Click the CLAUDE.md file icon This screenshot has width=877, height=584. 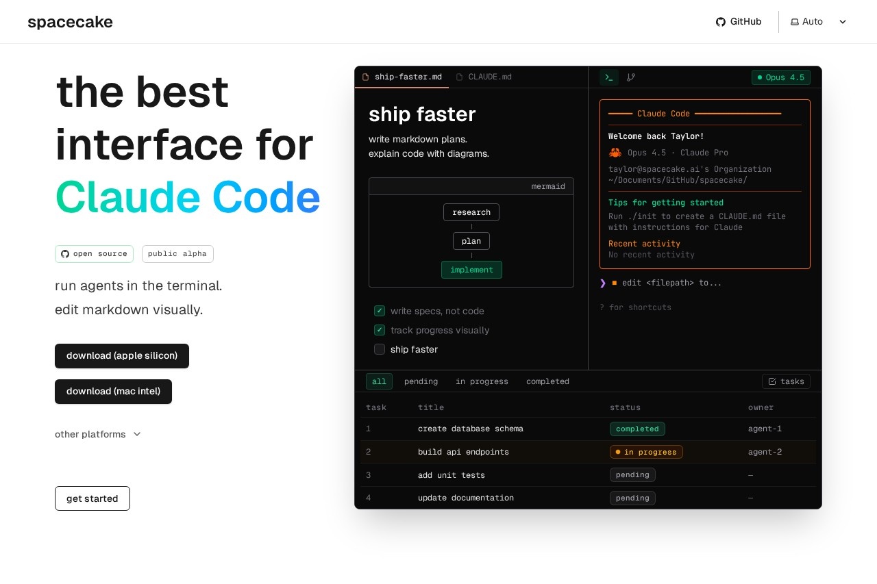point(459,77)
